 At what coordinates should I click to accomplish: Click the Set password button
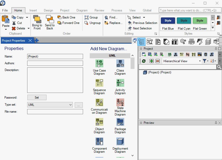click(37, 98)
